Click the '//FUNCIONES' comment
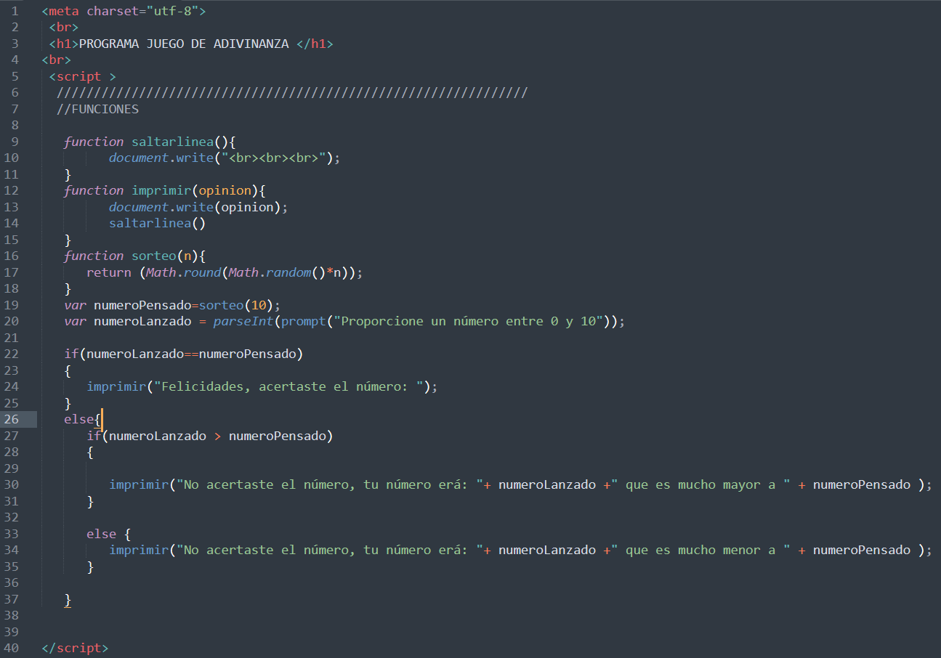This screenshot has width=941, height=658. pos(97,110)
